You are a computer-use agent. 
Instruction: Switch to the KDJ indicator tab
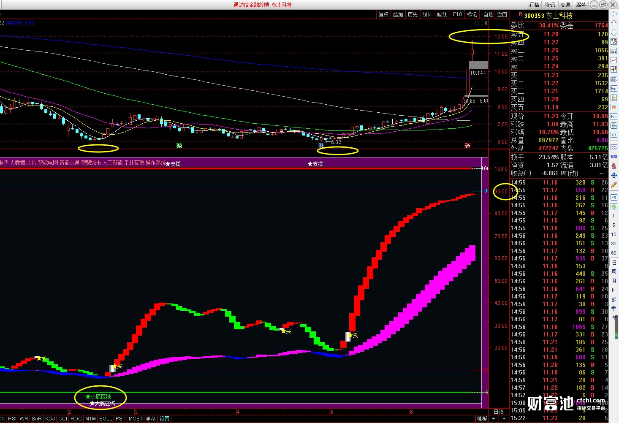tap(50, 419)
